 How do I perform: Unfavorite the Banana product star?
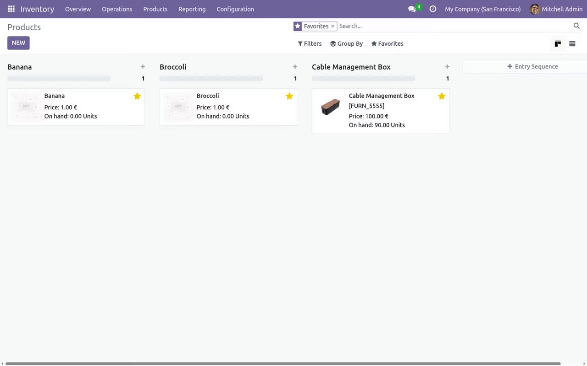click(137, 96)
